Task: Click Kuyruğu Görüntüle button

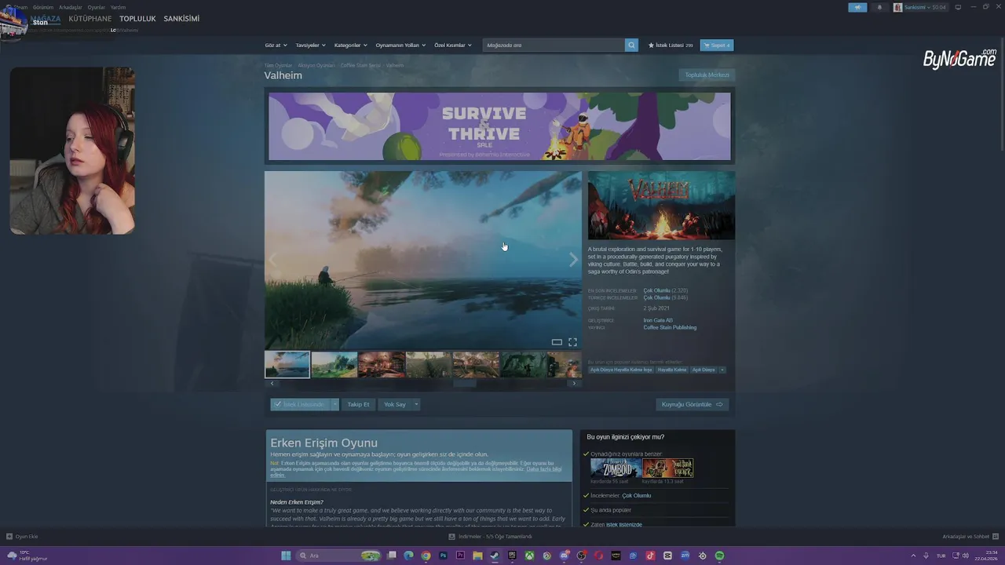Action: click(x=693, y=404)
